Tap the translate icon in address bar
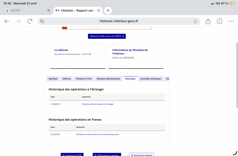Image resolution: width=238 pixels, height=156 pixels. [x=42, y=21]
